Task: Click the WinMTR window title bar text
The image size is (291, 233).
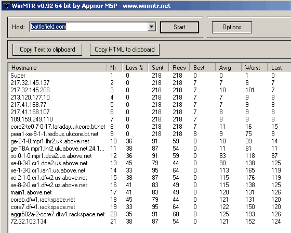Action: [91, 6]
